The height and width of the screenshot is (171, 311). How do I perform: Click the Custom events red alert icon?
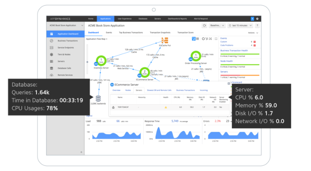254,42
